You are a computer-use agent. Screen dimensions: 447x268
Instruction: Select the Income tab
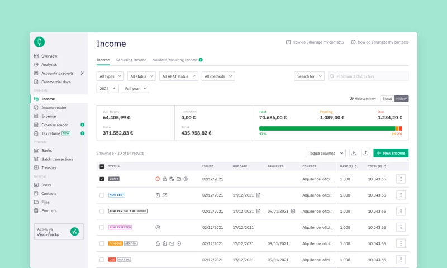pyautogui.click(x=103, y=60)
